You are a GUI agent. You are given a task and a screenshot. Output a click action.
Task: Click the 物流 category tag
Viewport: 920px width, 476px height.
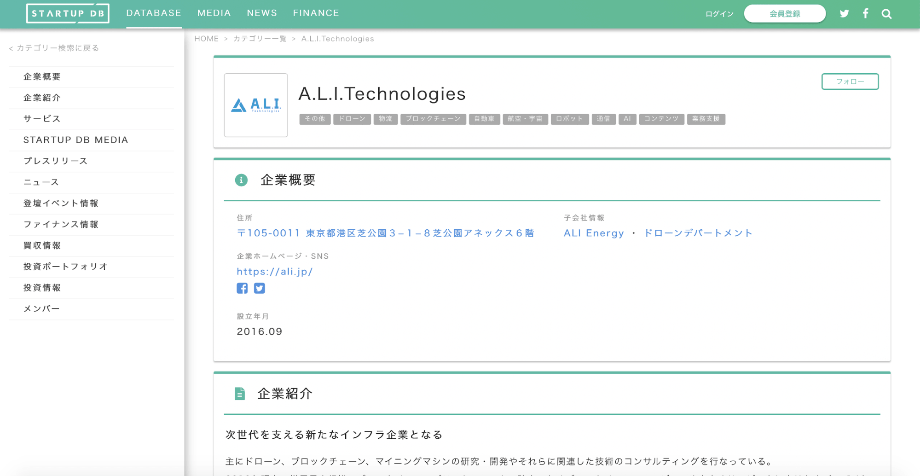pyautogui.click(x=386, y=119)
